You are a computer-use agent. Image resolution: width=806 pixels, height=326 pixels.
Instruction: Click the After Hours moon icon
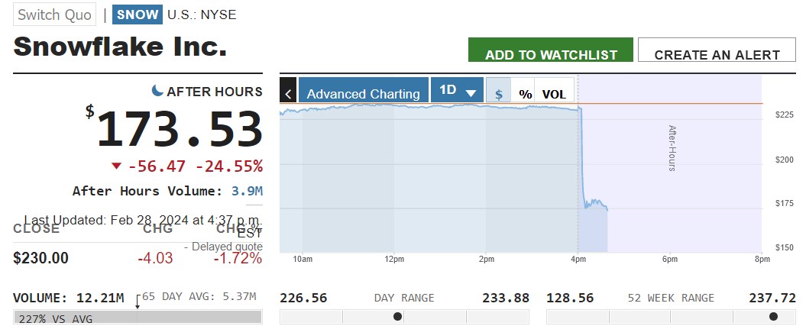point(157,91)
